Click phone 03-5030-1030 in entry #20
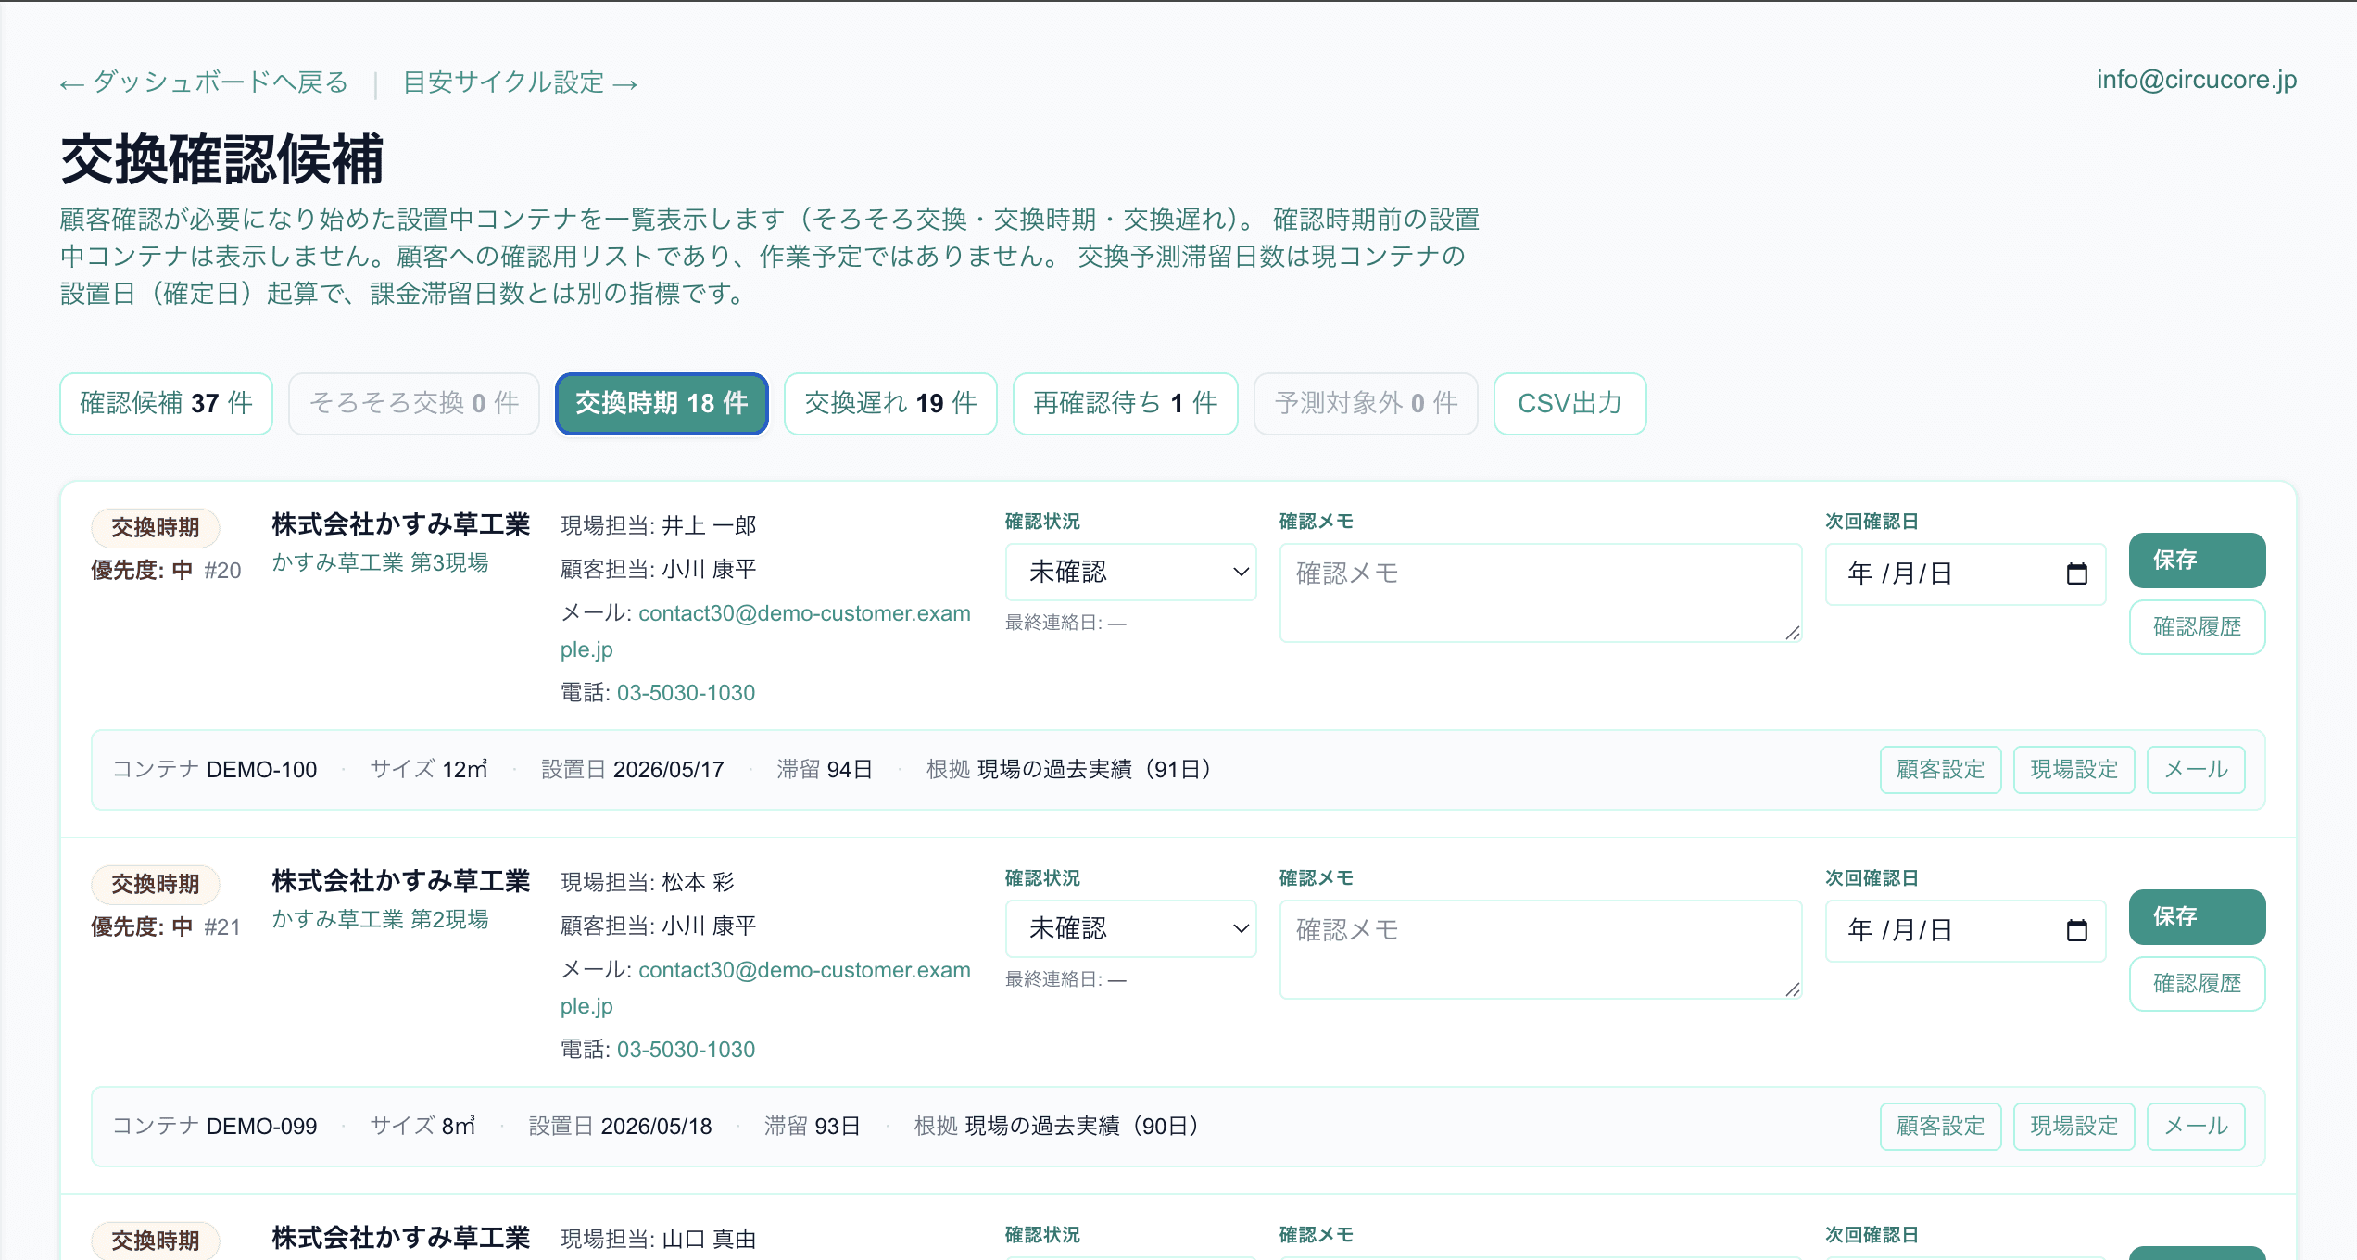2357x1260 pixels. [686, 693]
